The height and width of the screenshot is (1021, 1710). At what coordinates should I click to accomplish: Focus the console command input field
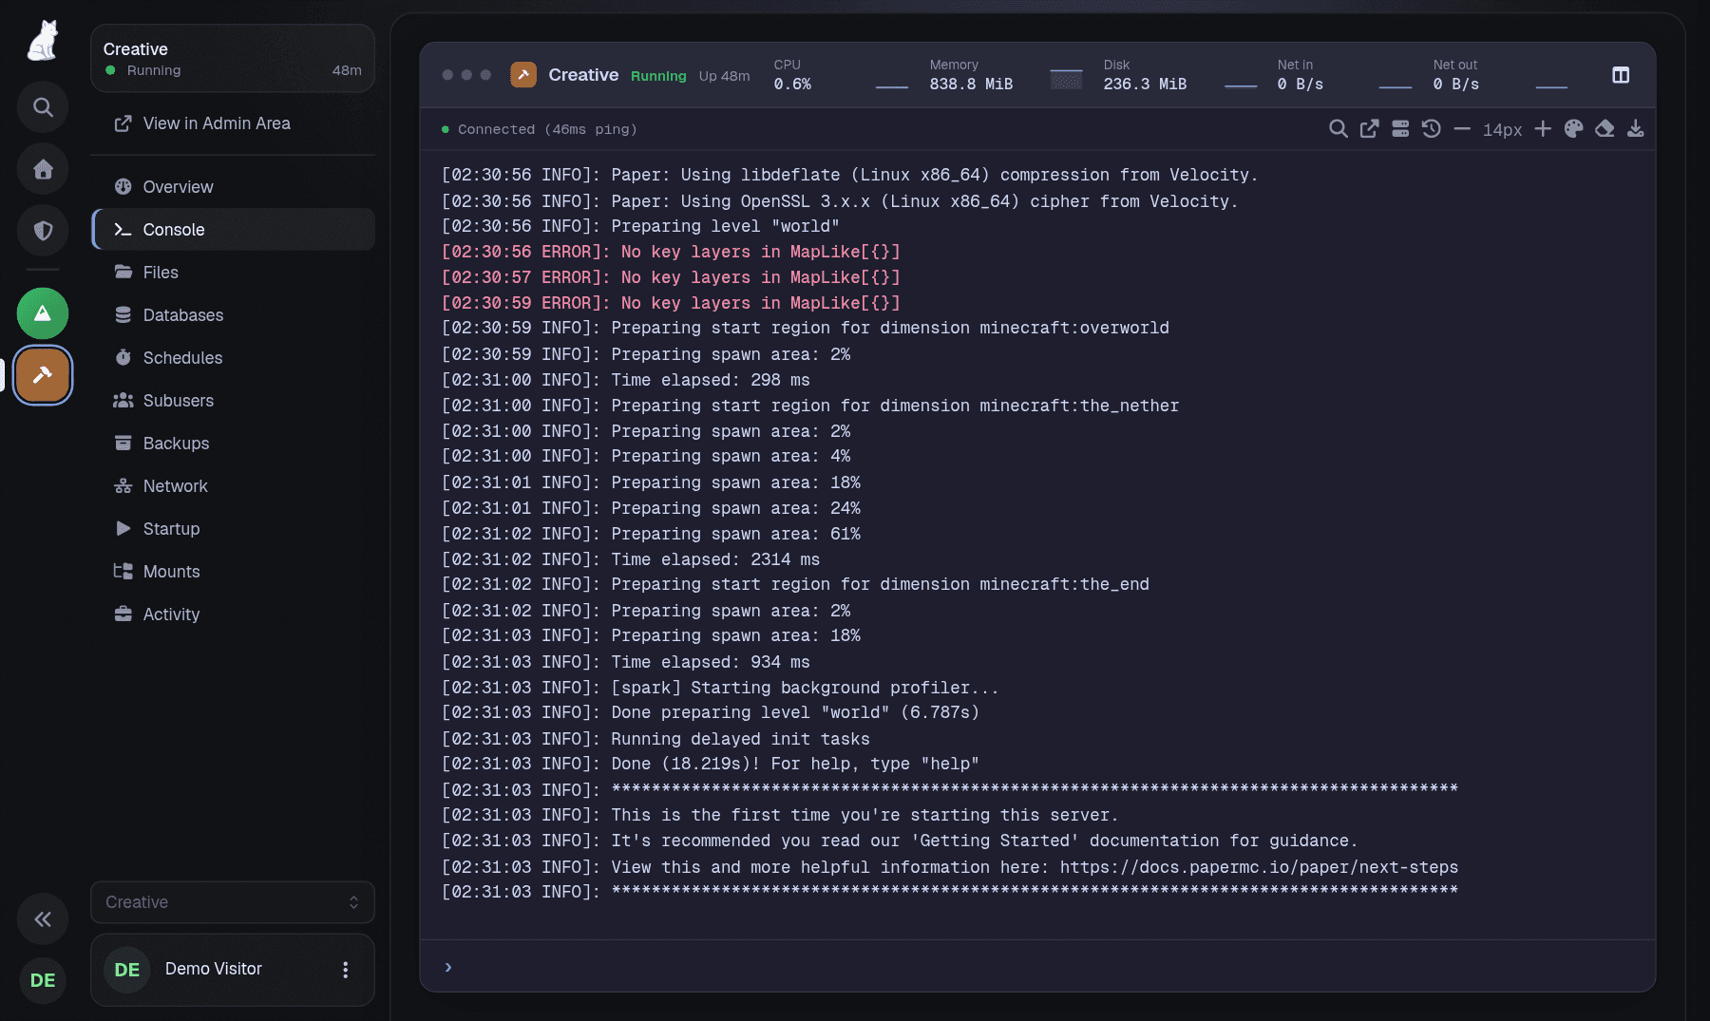1037,967
